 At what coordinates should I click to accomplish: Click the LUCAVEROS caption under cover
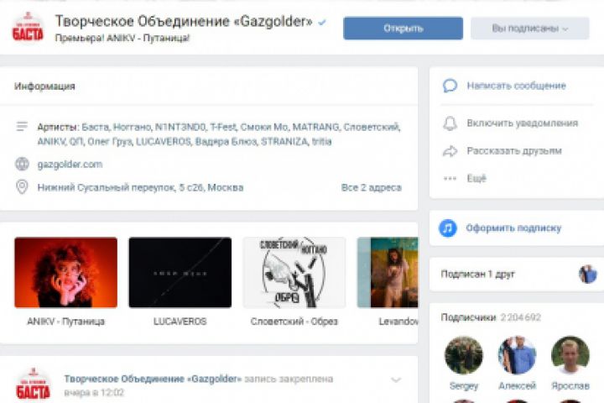pos(180,322)
